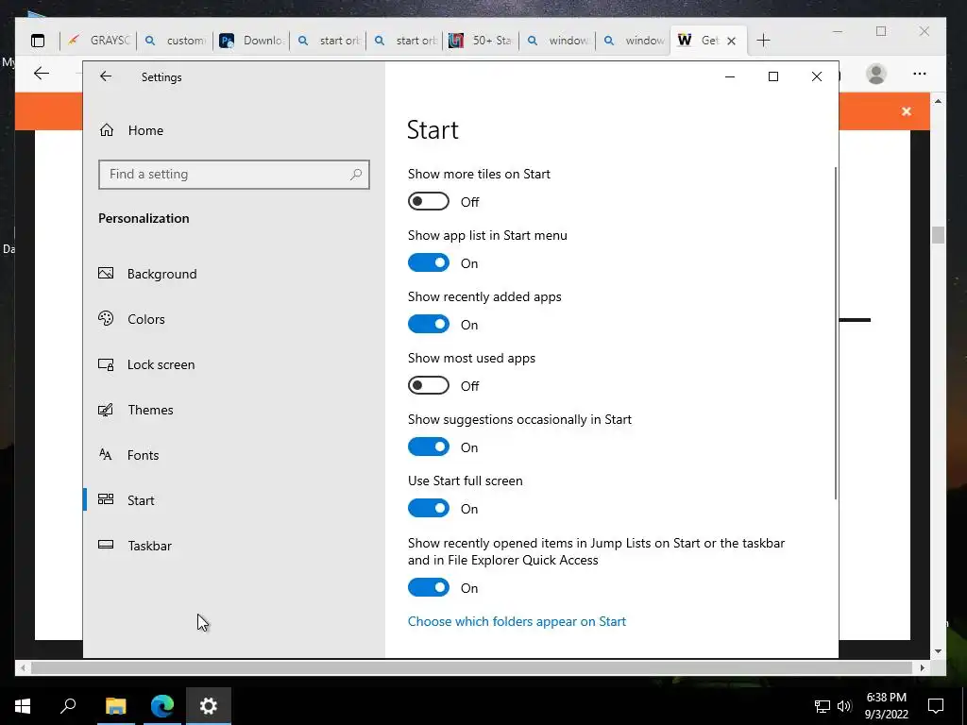Viewport: 967px width, 725px height.
Task: Open taskbar search magnifier
Action: click(68, 706)
